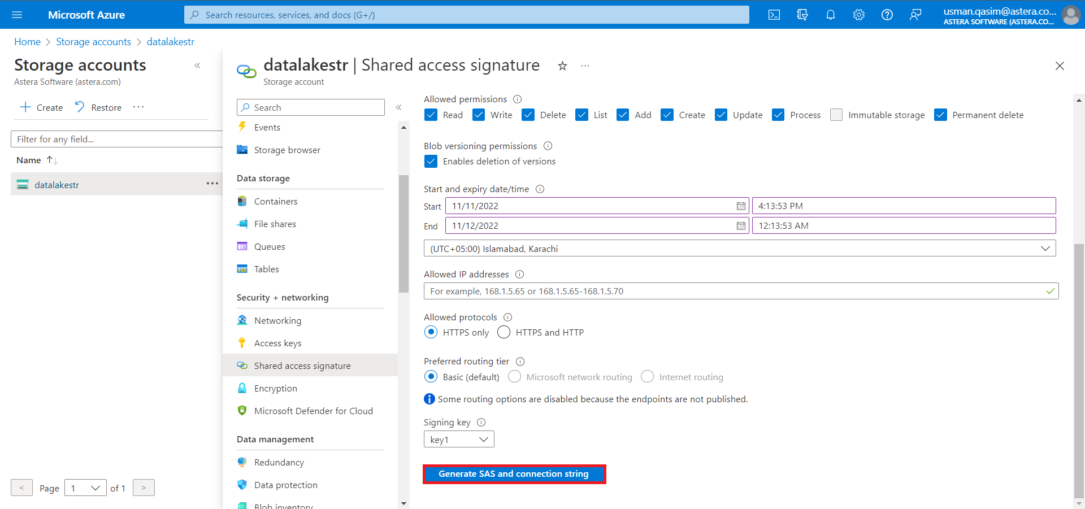
Task: Open portal settings gear
Action: point(859,15)
